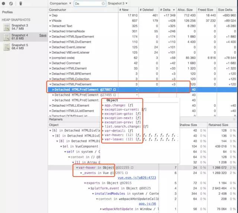The image size is (238, 213).
Task: Expand Detached HTMLLIElement row
Action: tap(50, 106)
